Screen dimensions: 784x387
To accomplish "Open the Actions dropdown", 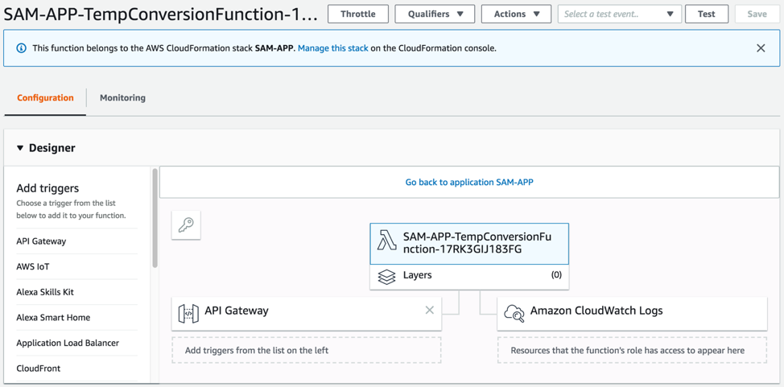I will [x=516, y=14].
